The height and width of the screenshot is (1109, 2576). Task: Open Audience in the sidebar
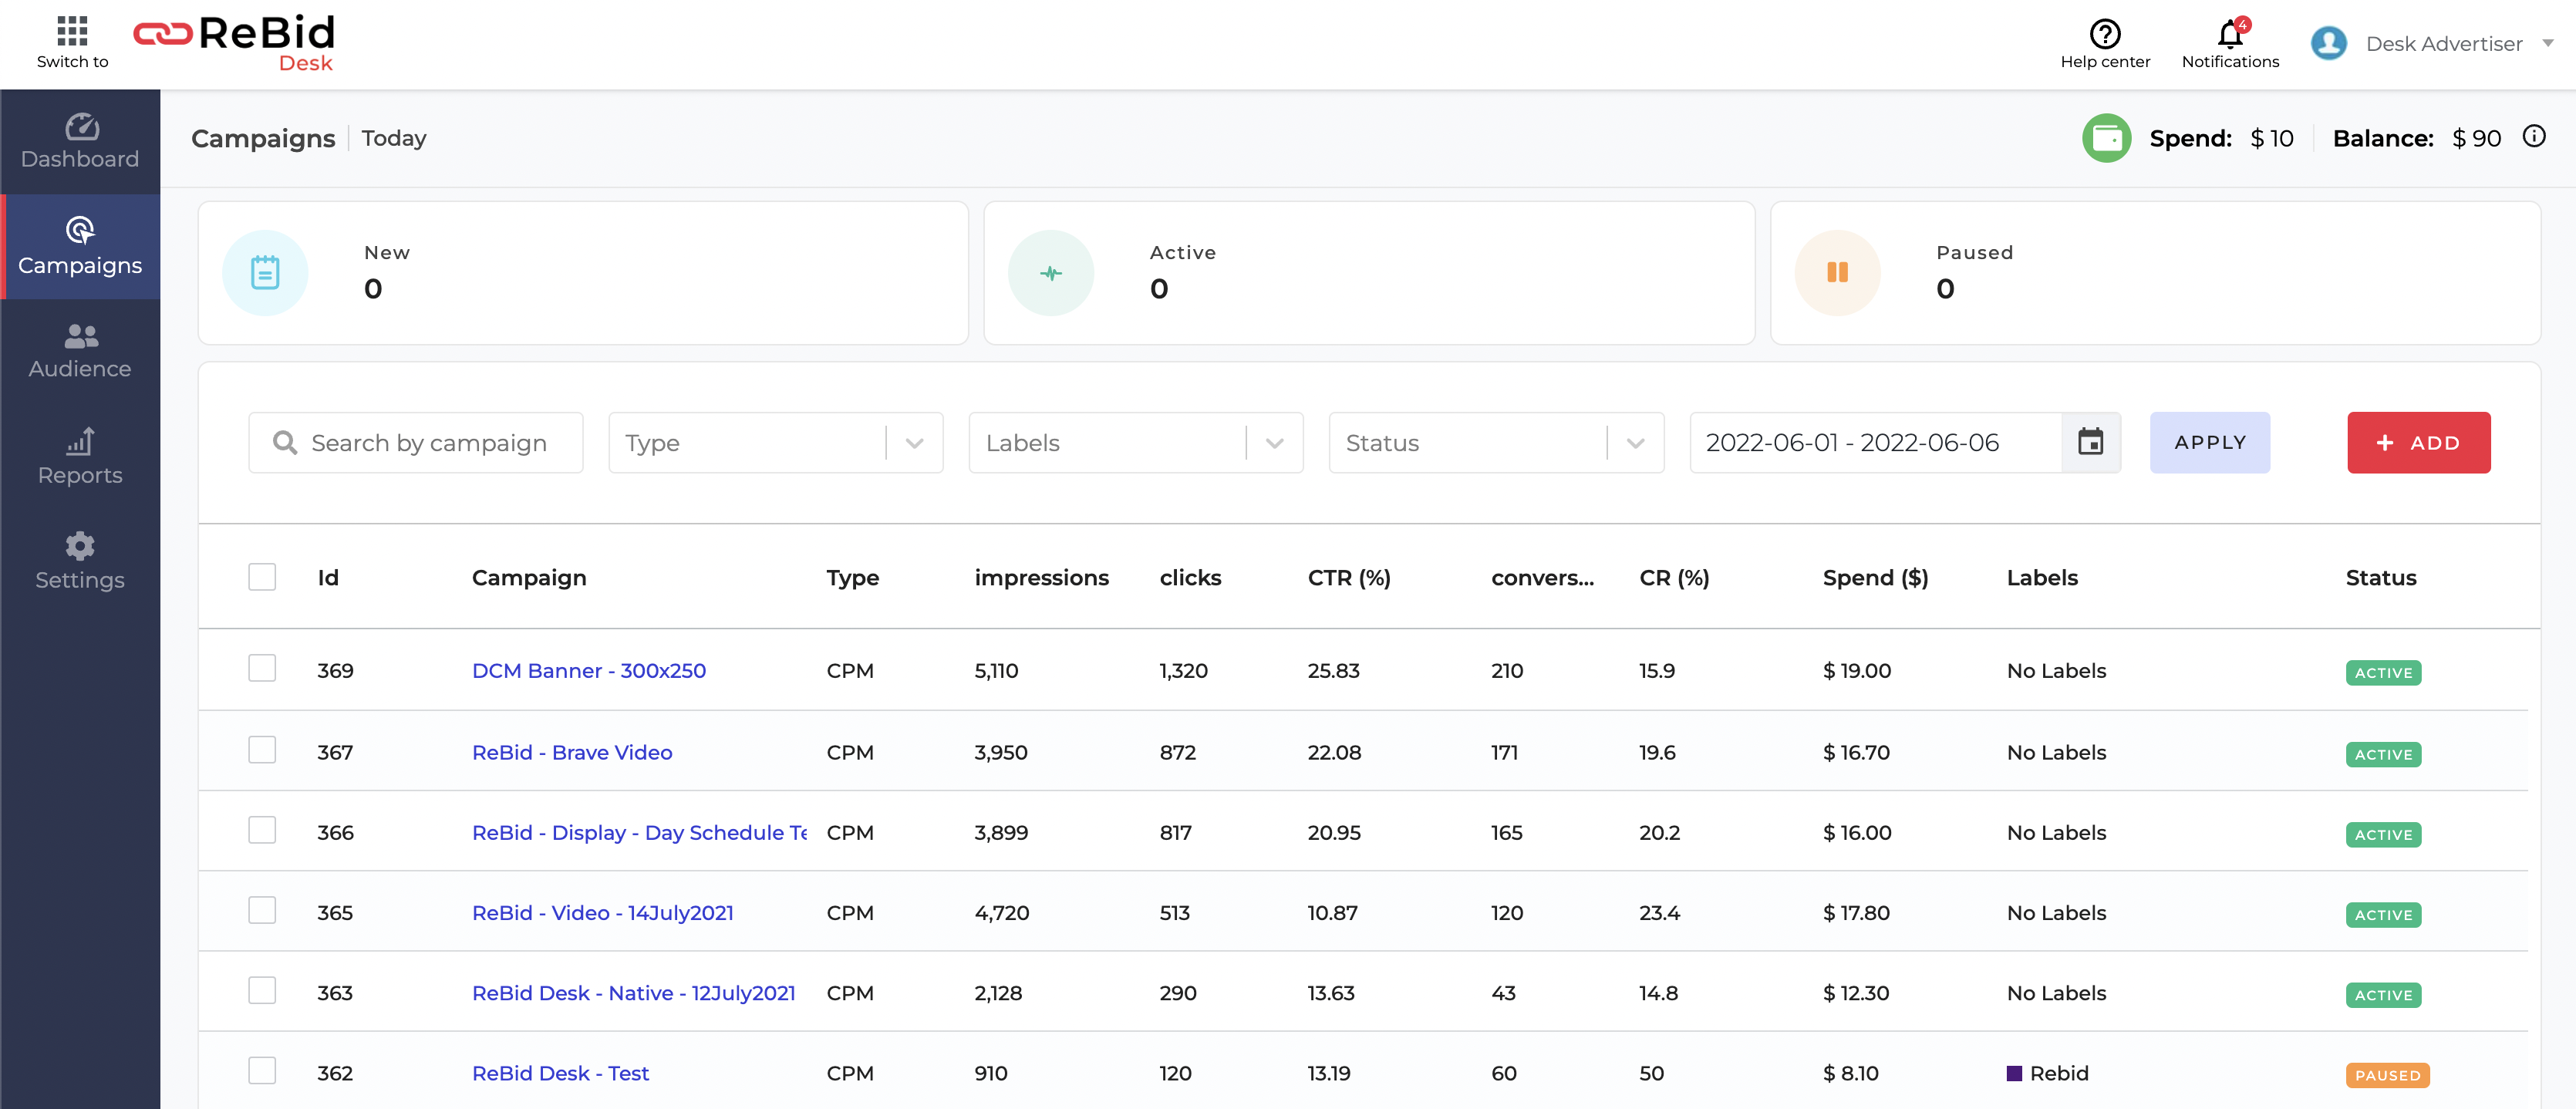click(x=80, y=352)
